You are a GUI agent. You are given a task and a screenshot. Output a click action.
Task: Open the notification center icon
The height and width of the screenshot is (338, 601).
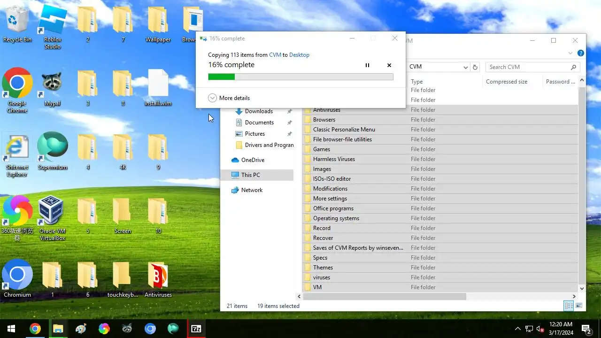(x=586, y=329)
